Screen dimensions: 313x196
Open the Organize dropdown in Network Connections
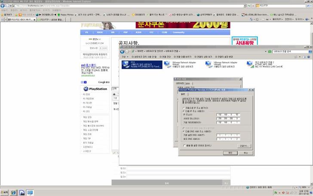(x=125, y=56)
